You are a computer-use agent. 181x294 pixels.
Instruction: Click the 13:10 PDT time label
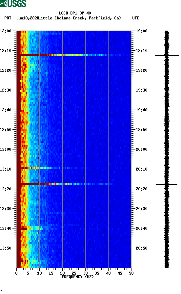[6, 169]
